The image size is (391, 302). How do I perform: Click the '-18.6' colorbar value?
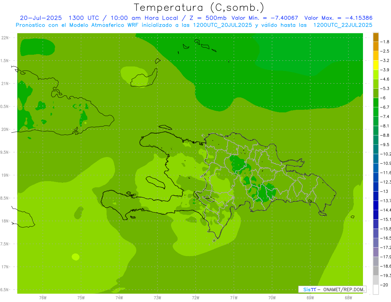[385, 266]
